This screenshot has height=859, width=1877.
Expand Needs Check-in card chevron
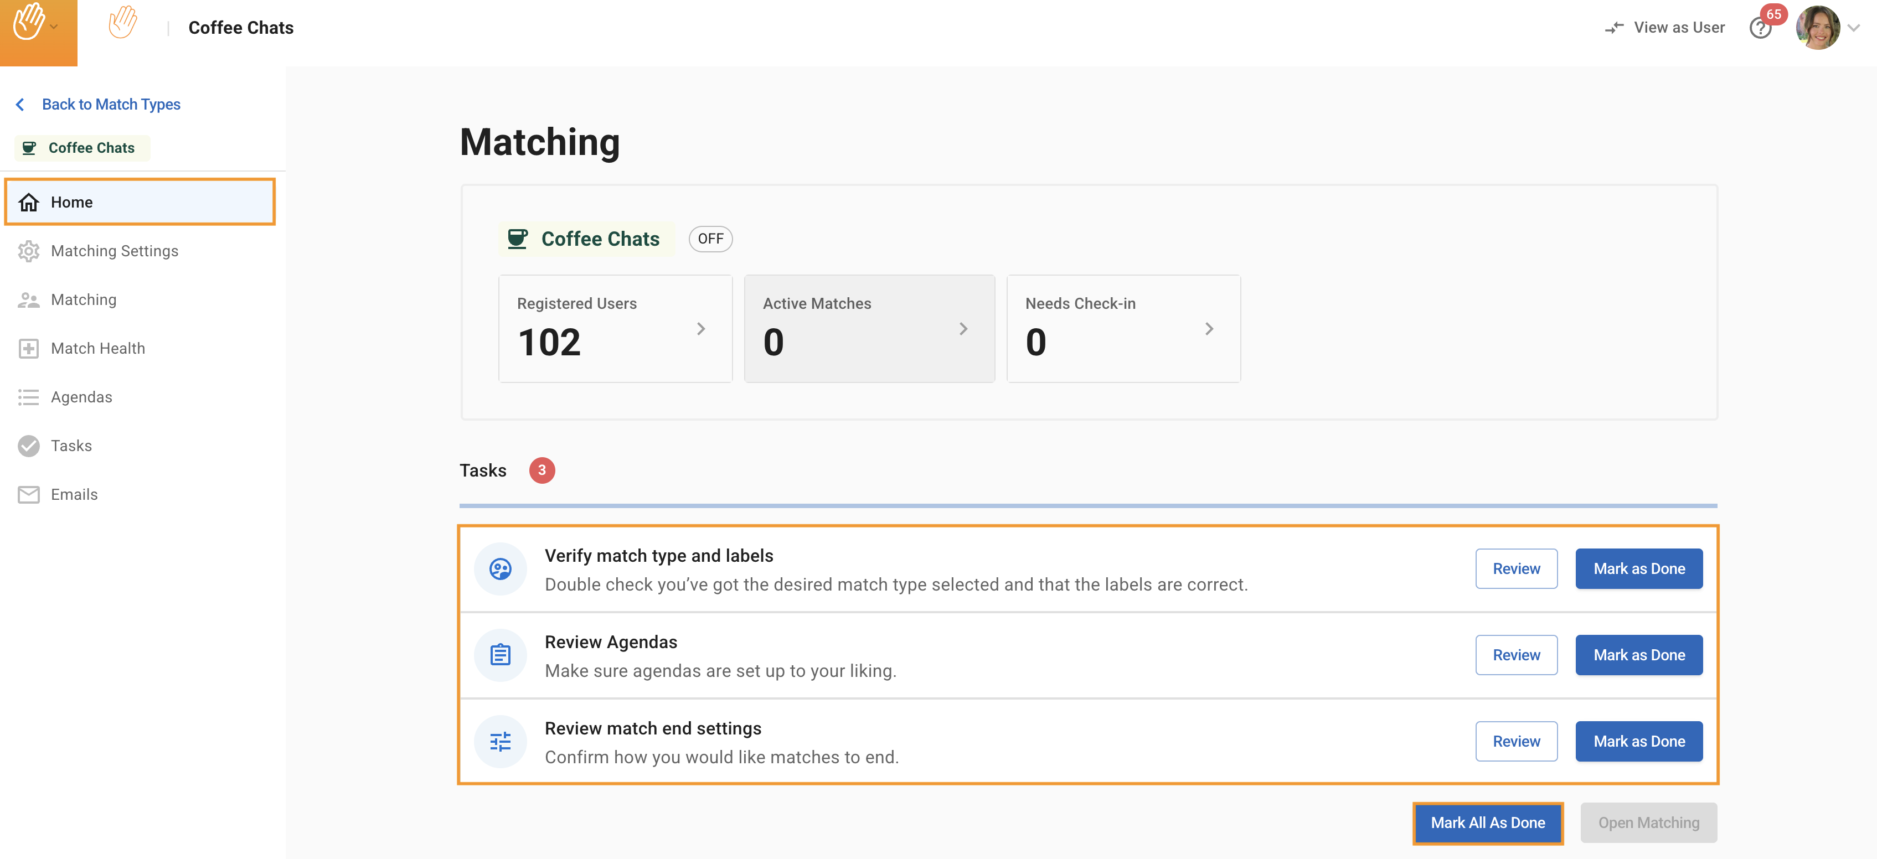(1209, 329)
